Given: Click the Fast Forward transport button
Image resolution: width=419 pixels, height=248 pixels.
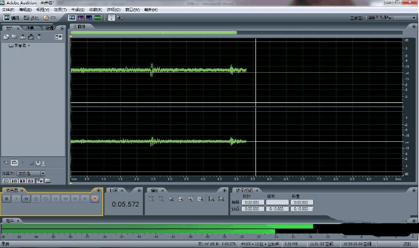Looking at the screenshot, I should [x=75, y=198].
